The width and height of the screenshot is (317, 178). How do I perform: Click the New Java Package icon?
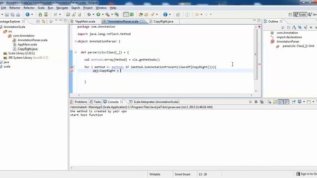68,14
